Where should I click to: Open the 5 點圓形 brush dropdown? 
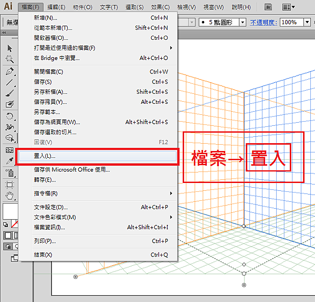coord(243,22)
